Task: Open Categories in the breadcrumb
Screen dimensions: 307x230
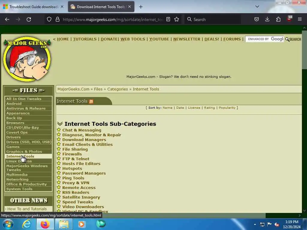Action: tap(118, 89)
